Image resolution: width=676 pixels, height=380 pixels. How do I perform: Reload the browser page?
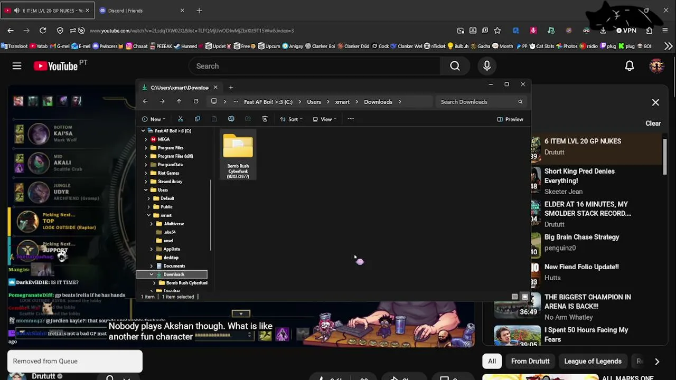43,31
